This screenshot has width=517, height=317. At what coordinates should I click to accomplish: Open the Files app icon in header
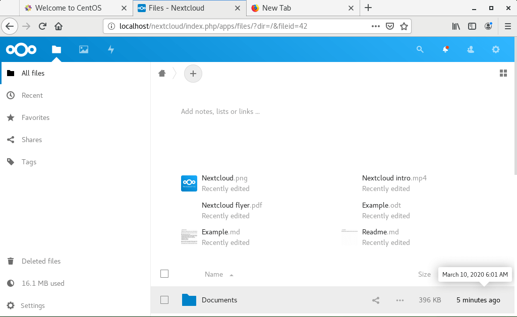[x=56, y=49]
